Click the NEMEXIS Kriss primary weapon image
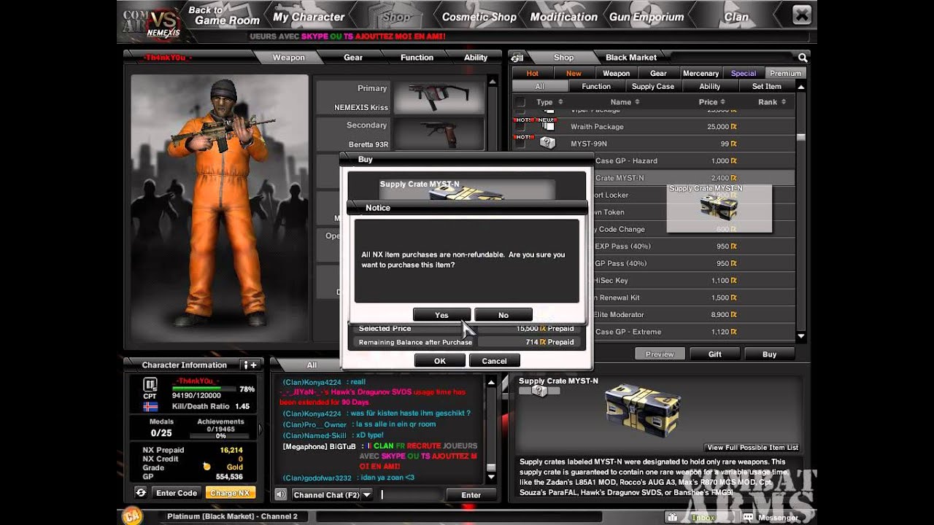The image size is (934, 525). point(439,97)
